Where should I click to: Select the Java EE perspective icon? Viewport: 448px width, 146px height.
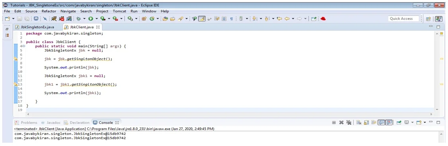pos(439,19)
